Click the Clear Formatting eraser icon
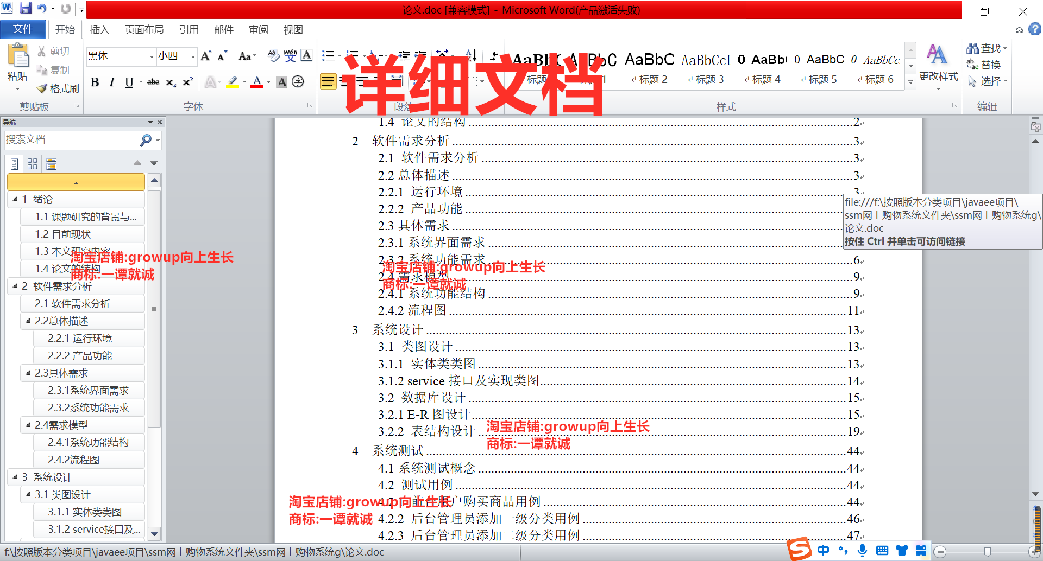The height and width of the screenshot is (561, 1043). pos(273,55)
